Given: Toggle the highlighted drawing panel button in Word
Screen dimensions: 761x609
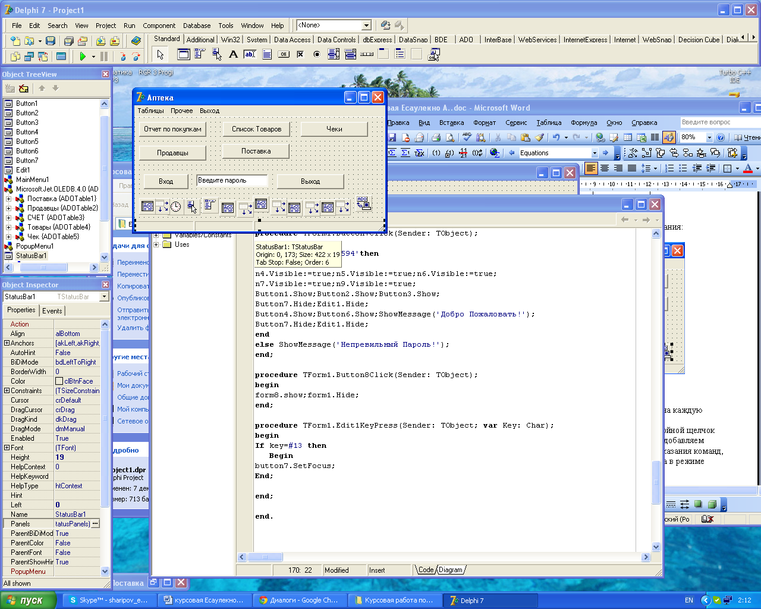Looking at the screenshot, I should [669, 137].
